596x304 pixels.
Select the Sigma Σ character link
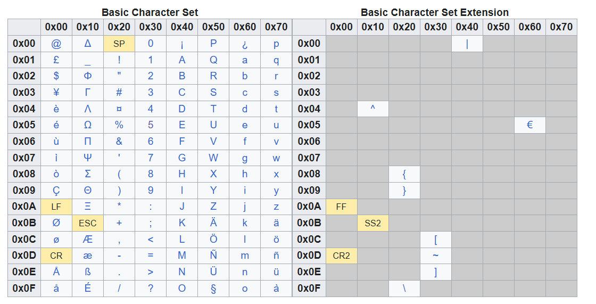[x=88, y=174]
